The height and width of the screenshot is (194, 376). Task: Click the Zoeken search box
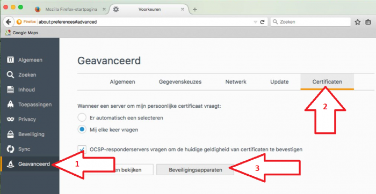click(x=311, y=22)
